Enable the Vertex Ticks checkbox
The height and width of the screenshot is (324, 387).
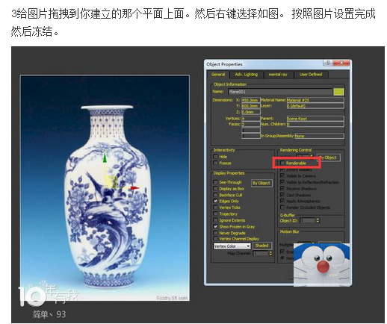tap(216, 208)
